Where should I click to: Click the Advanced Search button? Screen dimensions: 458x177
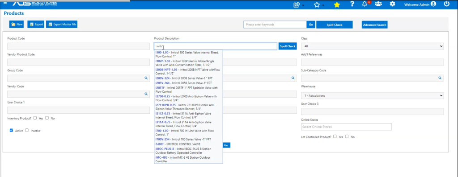pyautogui.click(x=374, y=25)
